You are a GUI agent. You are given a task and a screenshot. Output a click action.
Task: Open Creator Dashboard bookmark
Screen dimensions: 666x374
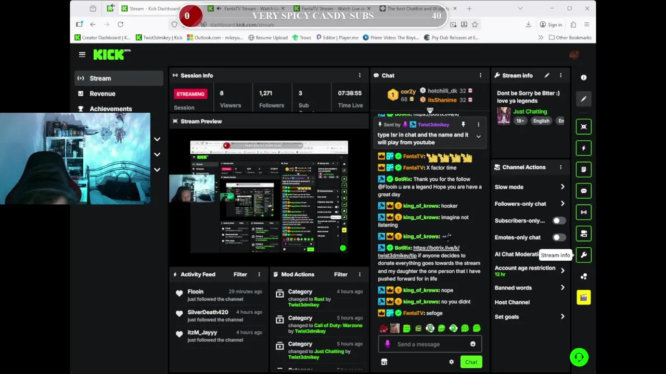(x=103, y=37)
